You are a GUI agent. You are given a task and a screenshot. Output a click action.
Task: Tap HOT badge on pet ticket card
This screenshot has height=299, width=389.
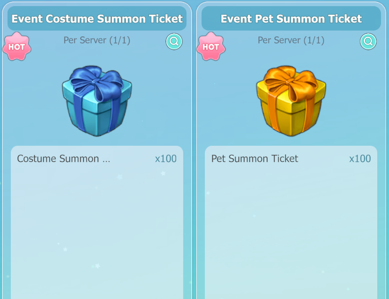pos(211,47)
